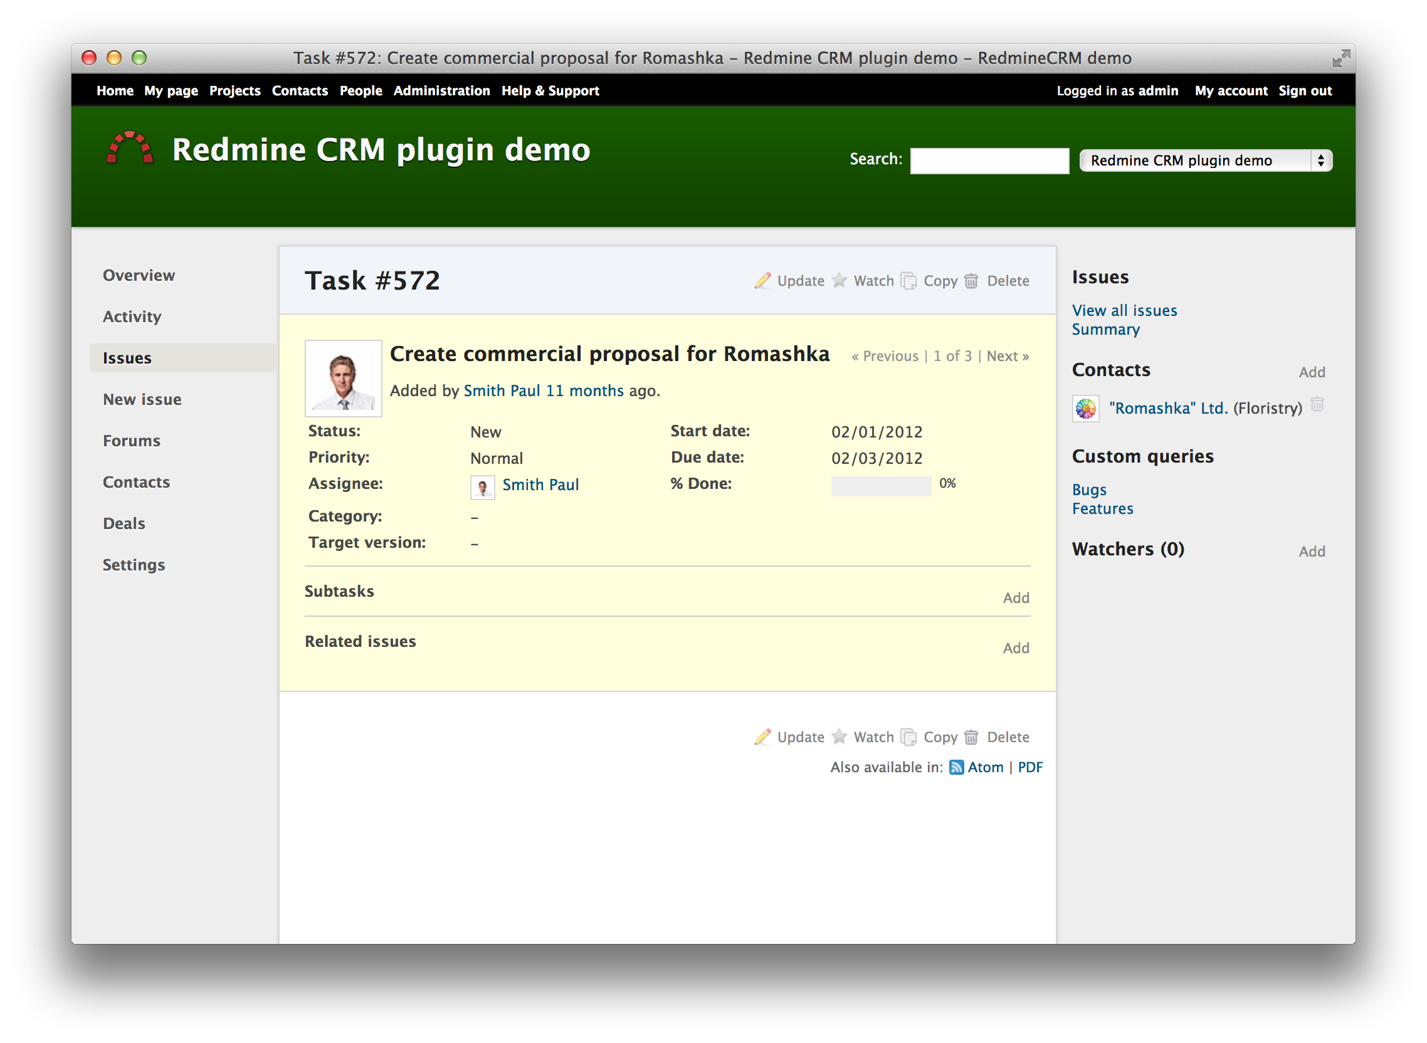This screenshot has height=1043, width=1427.
Task: Open the View all issues link
Action: tap(1124, 311)
